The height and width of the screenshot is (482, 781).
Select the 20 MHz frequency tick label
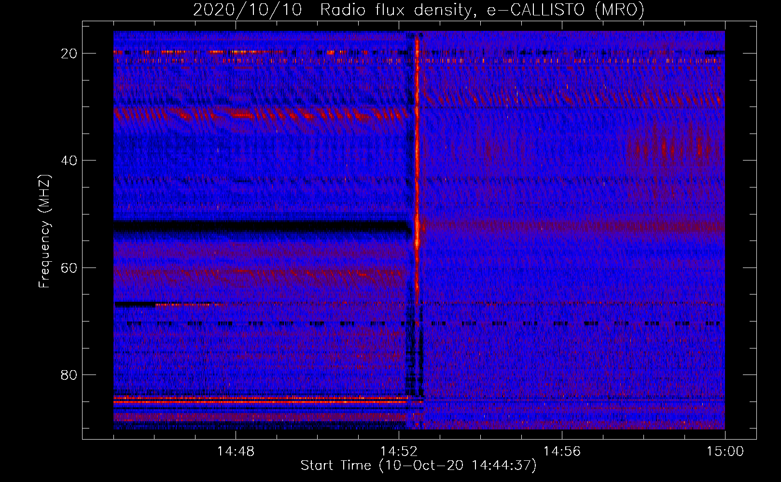click(70, 54)
